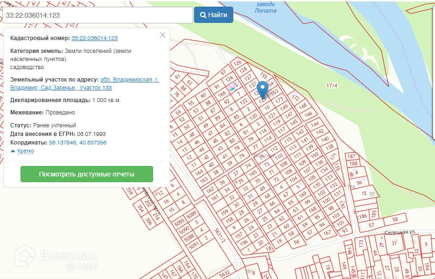Click the Селецкая ул. street label
The image size is (435, 279).
click(x=401, y=232)
